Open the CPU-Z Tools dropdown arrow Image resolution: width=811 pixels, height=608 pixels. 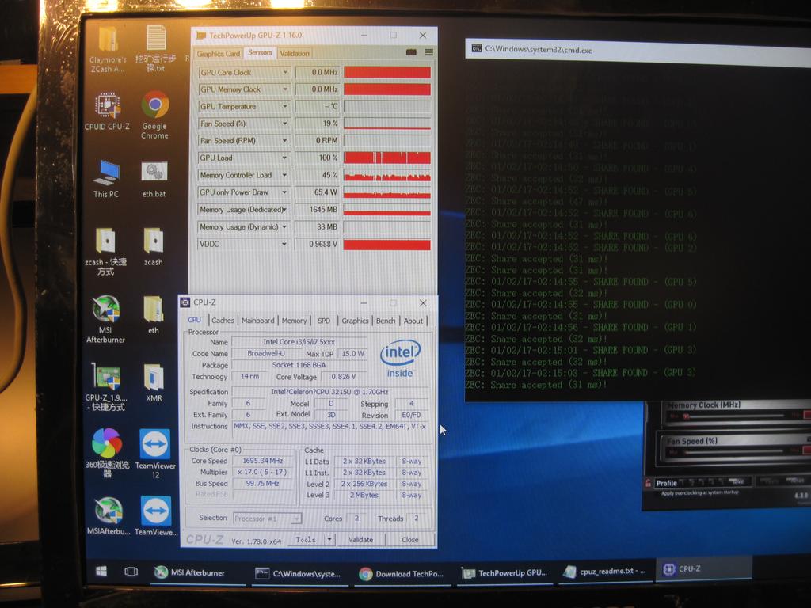329,540
